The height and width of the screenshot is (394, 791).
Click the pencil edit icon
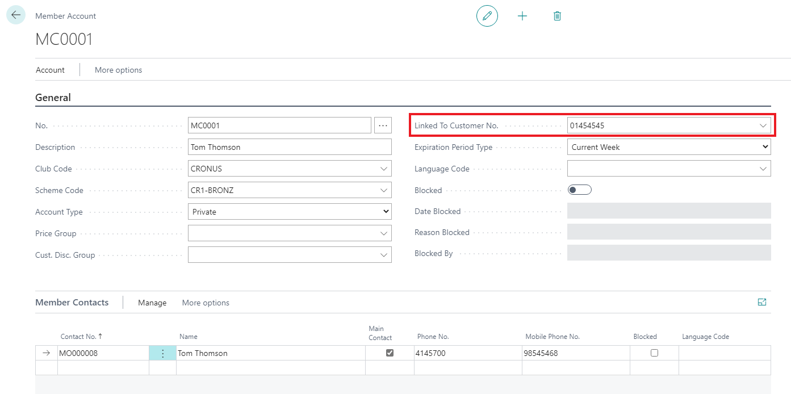487,16
